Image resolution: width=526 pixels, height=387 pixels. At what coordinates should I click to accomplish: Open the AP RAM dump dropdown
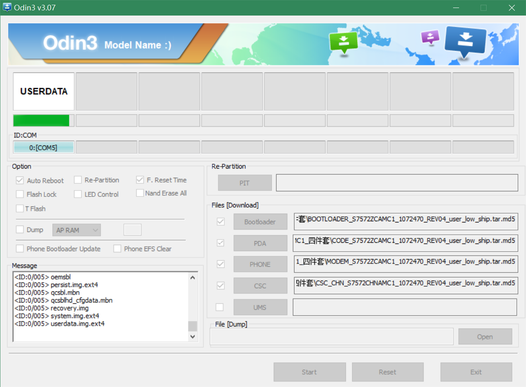coord(77,230)
